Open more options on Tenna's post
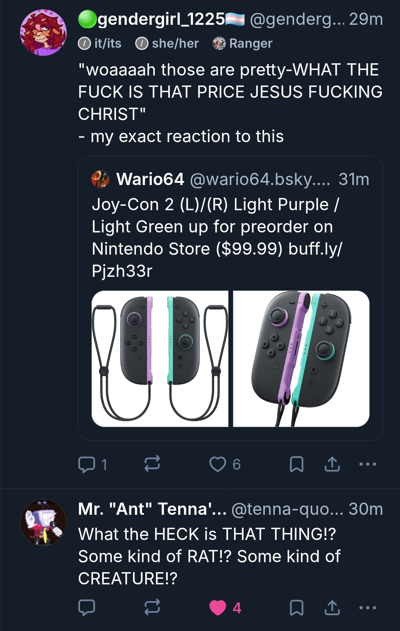 368,608
